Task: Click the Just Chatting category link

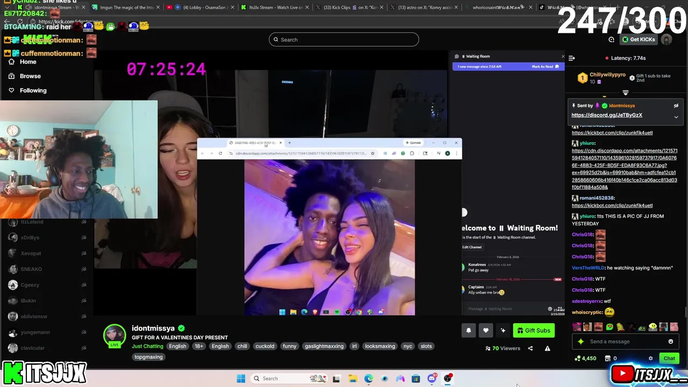Action: click(147, 346)
